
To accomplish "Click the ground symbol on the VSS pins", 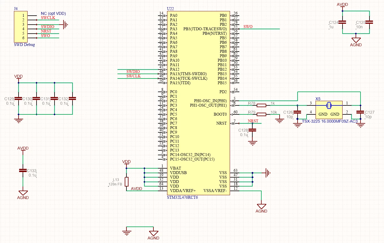I will click(268, 173).
